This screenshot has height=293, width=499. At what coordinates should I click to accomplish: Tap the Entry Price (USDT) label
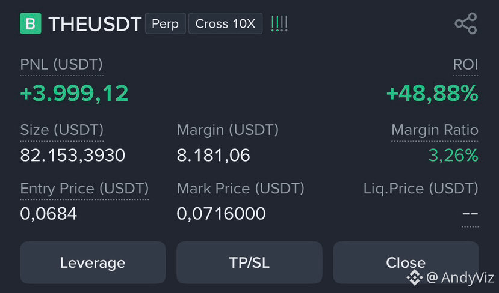(x=84, y=189)
